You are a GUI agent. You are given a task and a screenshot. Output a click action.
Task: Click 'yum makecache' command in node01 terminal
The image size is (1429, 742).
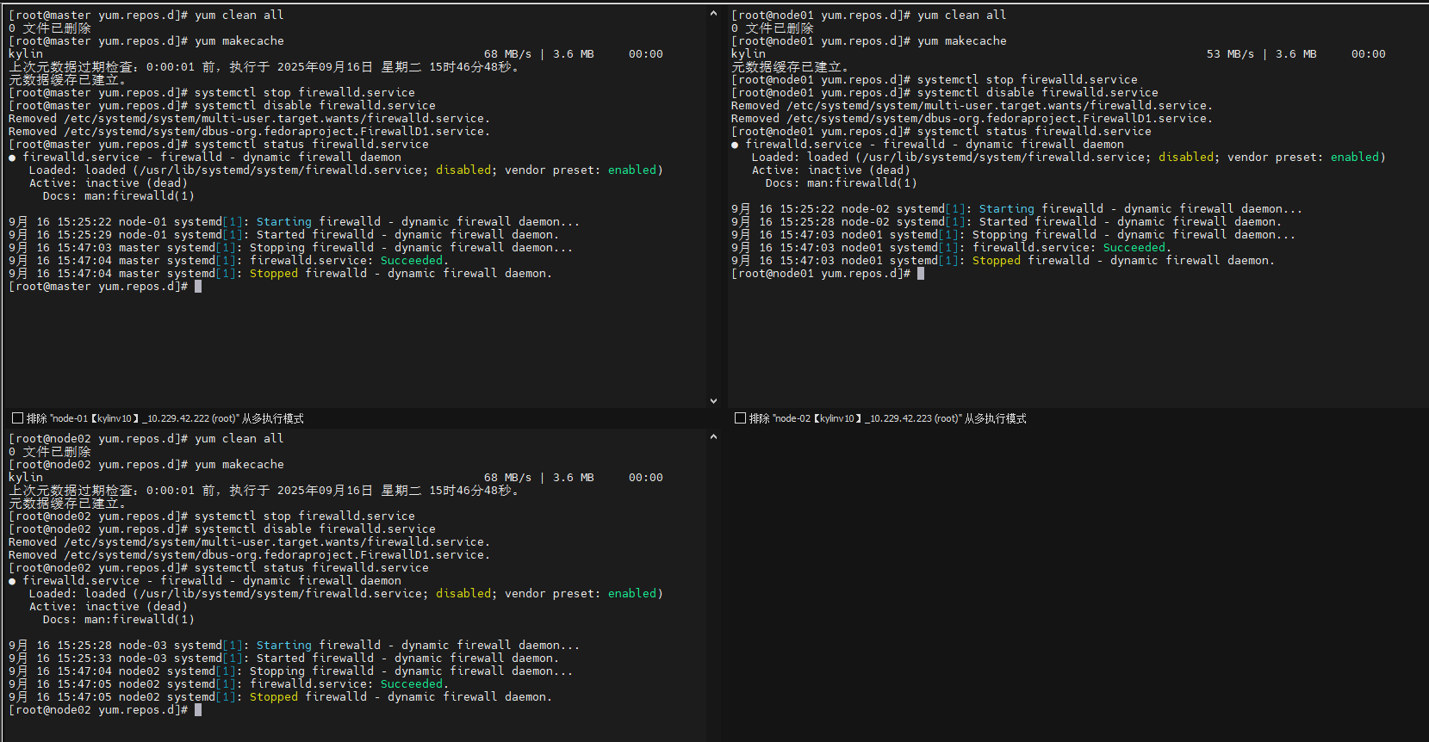tap(961, 41)
